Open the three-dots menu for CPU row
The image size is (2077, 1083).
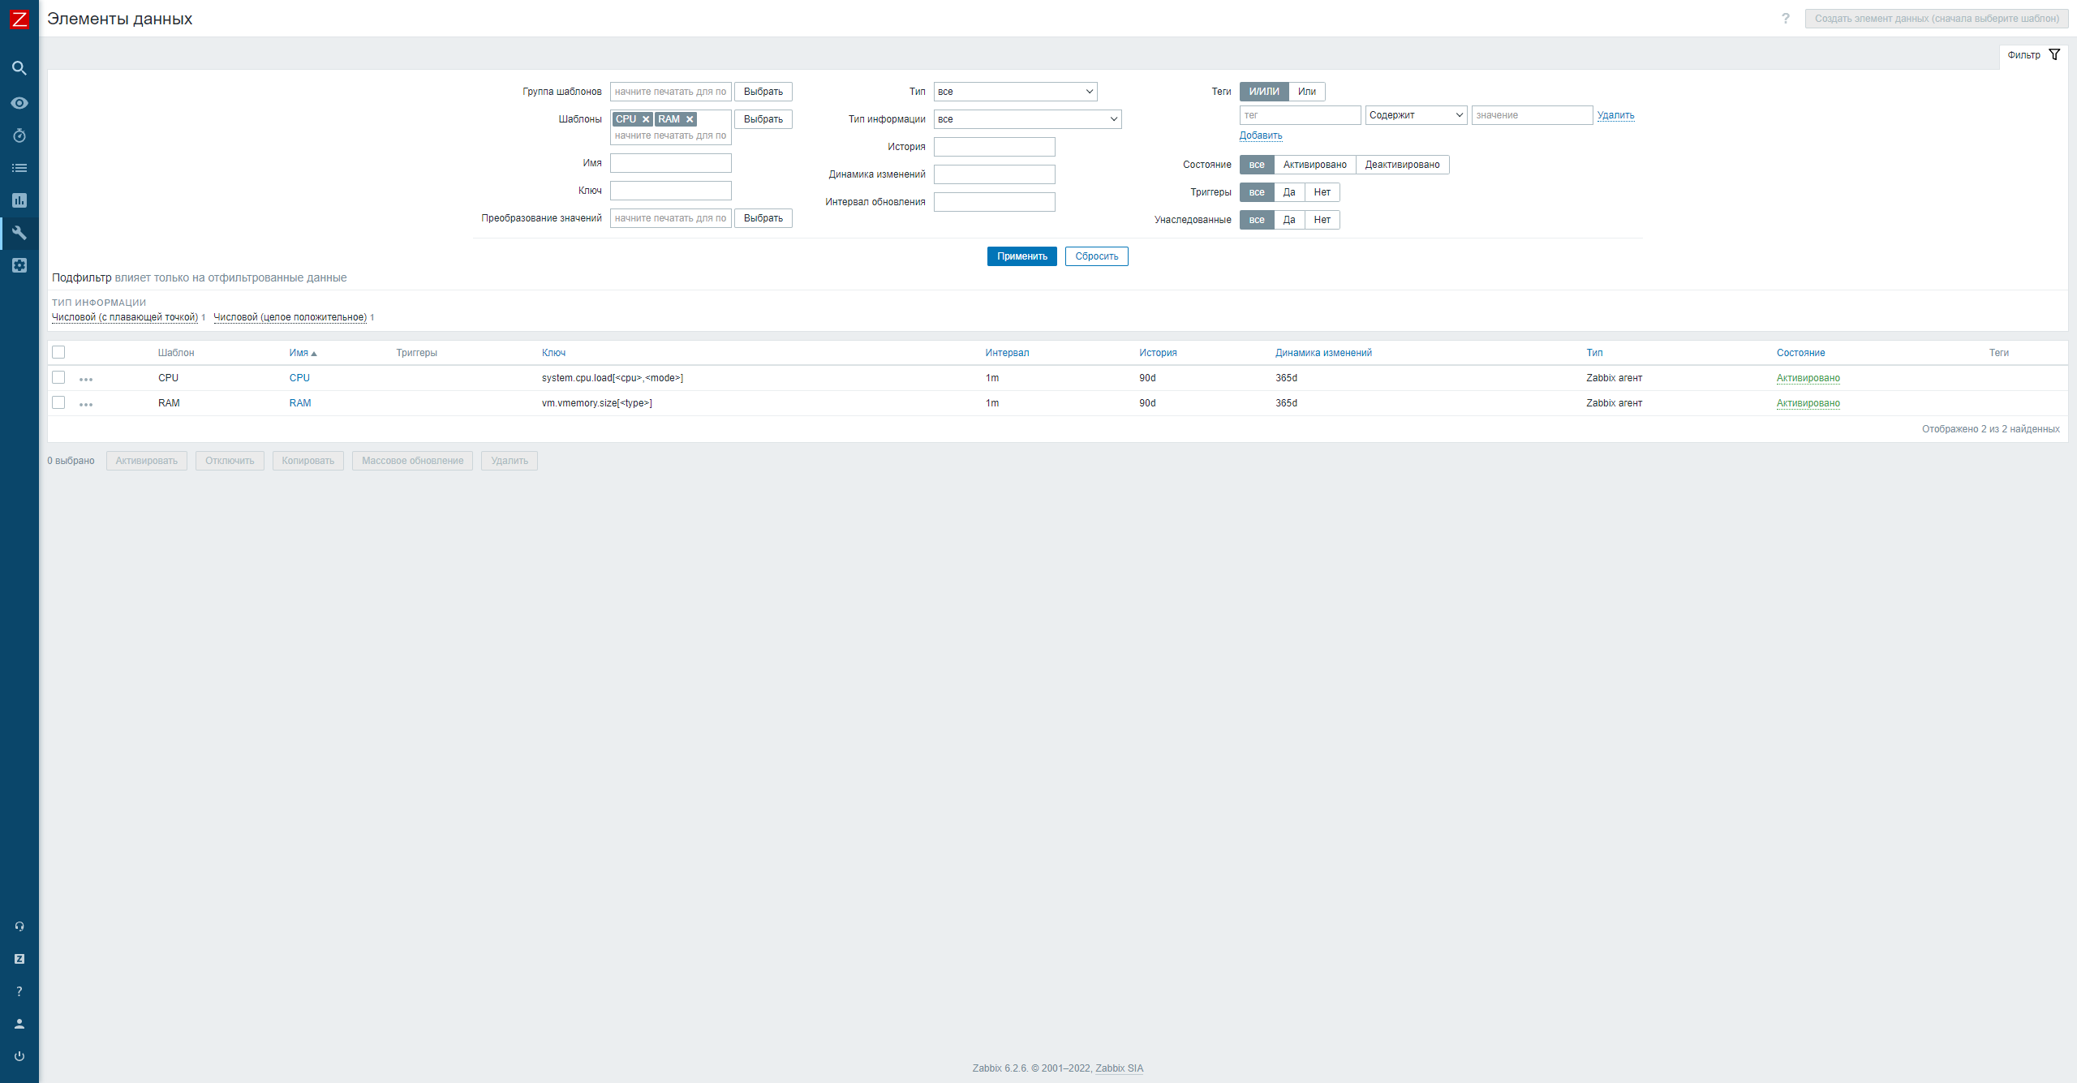coord(86,379)
